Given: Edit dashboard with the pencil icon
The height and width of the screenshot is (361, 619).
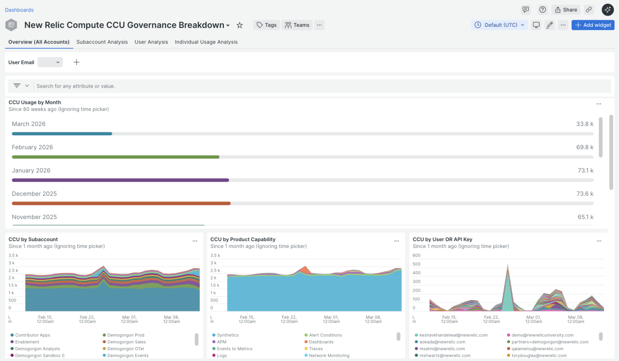Looking at the screenshot, I should pyautogui.click(x=549, y=25).
